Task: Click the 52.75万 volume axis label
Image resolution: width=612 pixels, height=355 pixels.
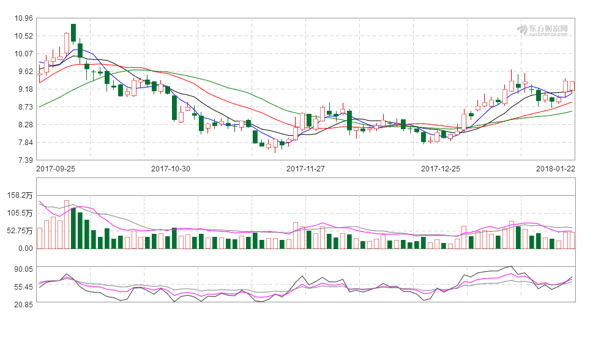Action: [x=20, y=231]
